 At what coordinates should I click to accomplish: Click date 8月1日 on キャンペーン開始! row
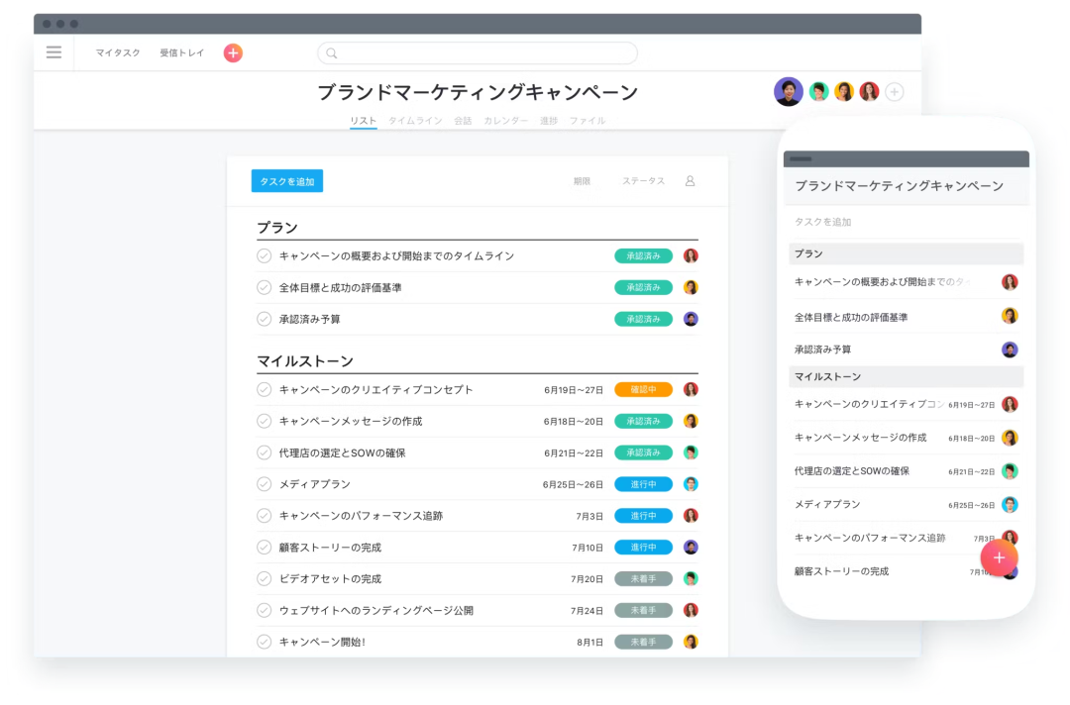(589, 642)
